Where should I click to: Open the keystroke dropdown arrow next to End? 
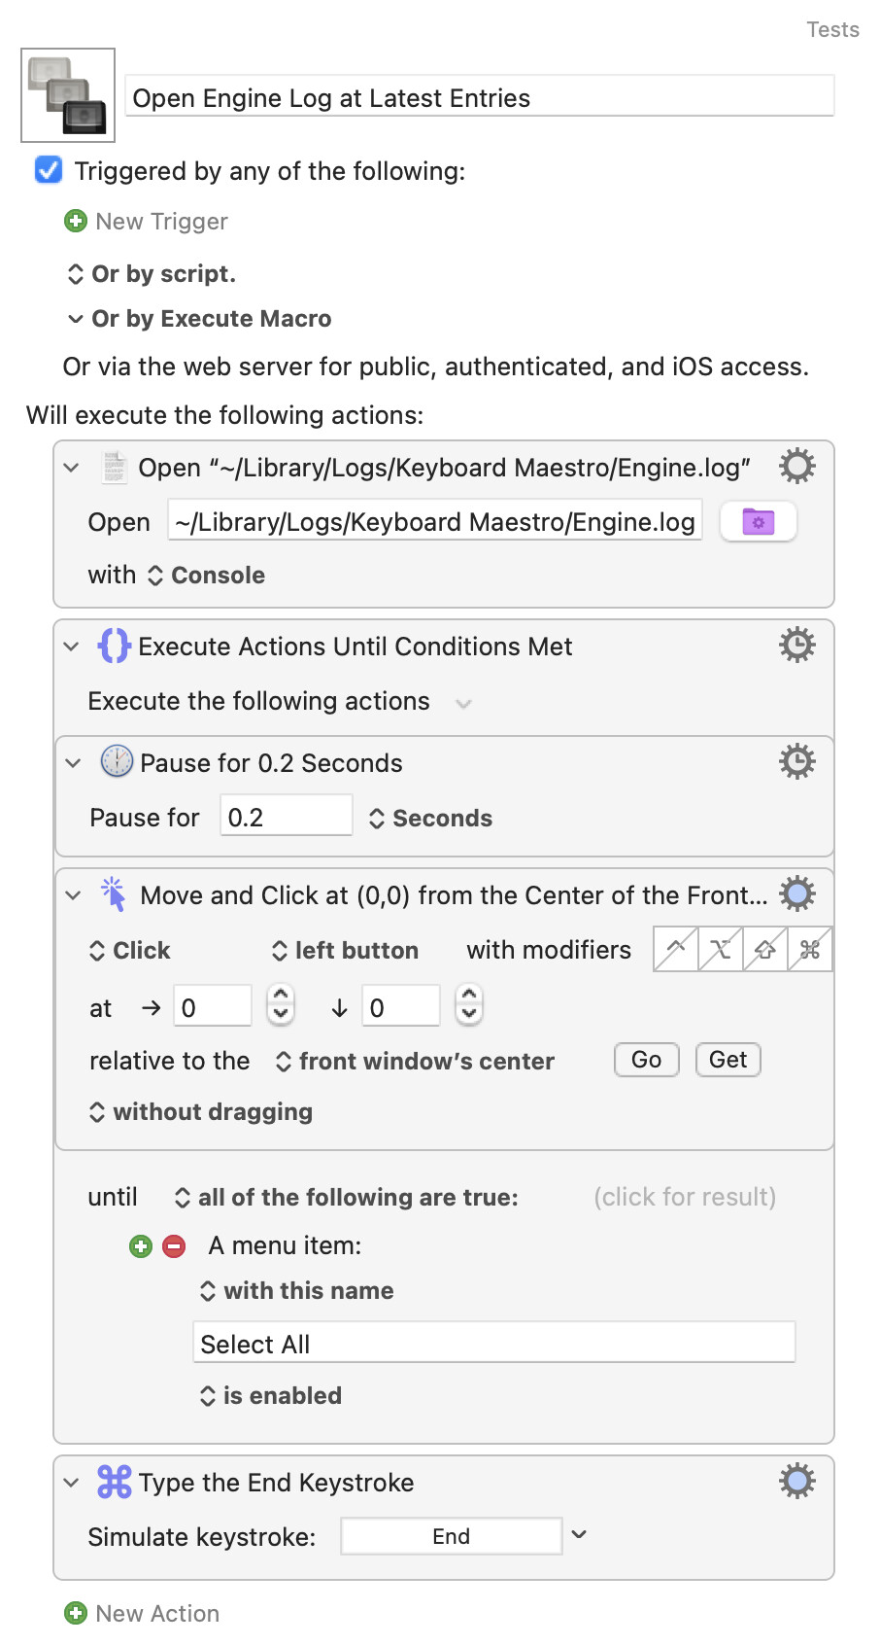click(579, 1534)
